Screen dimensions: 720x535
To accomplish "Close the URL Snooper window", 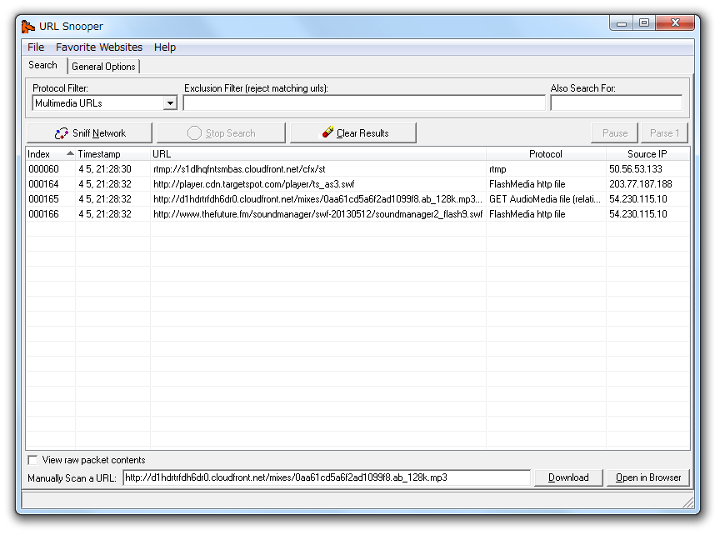I will (x=675, y=23).
